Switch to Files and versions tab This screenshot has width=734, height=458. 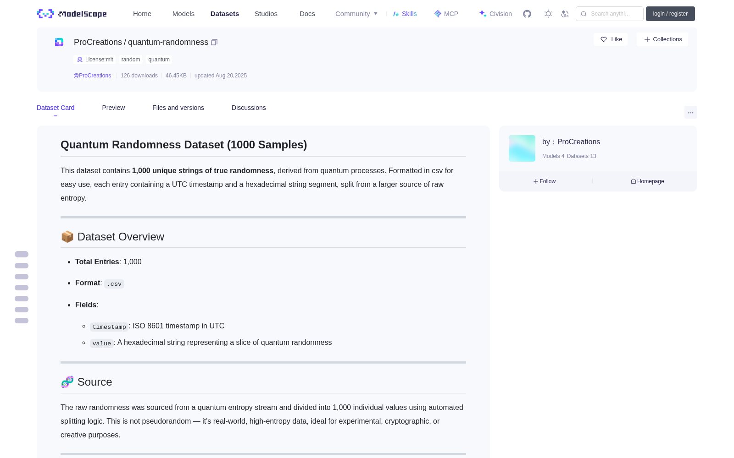coord(178,108)
